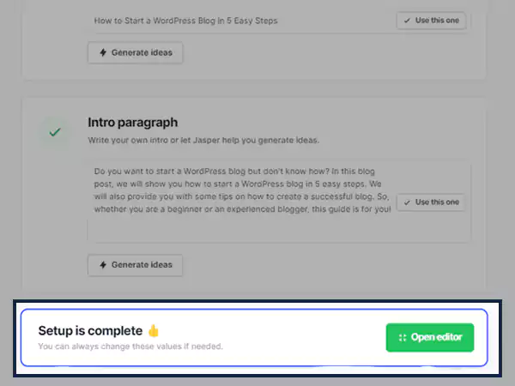The width and height of the screenshot is (515, 386).
Task: Click the 'How to Start a WordPress Blog' title text
Action: click(185, 21)
